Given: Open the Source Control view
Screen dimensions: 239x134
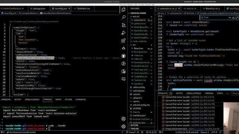Looking at the screenshot, I should click(x=124, y=25).
